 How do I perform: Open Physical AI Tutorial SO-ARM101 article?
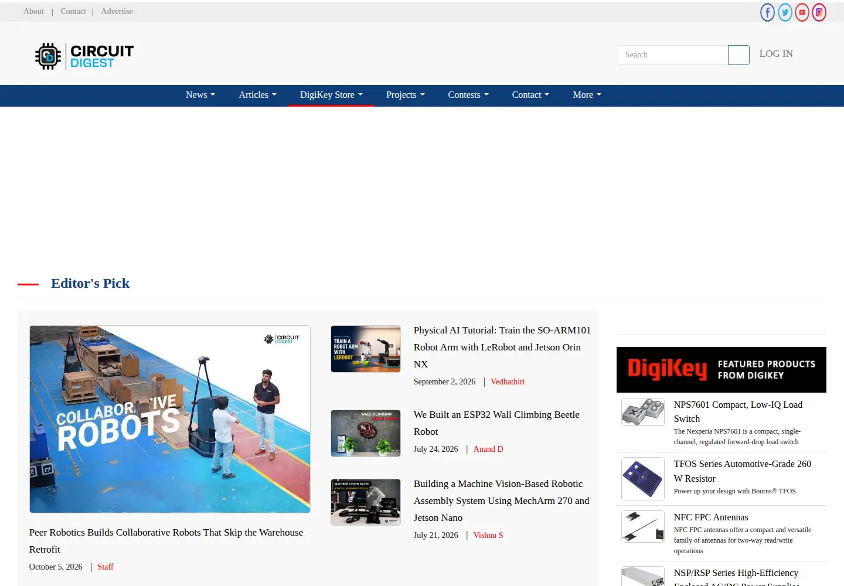[502, 347]
